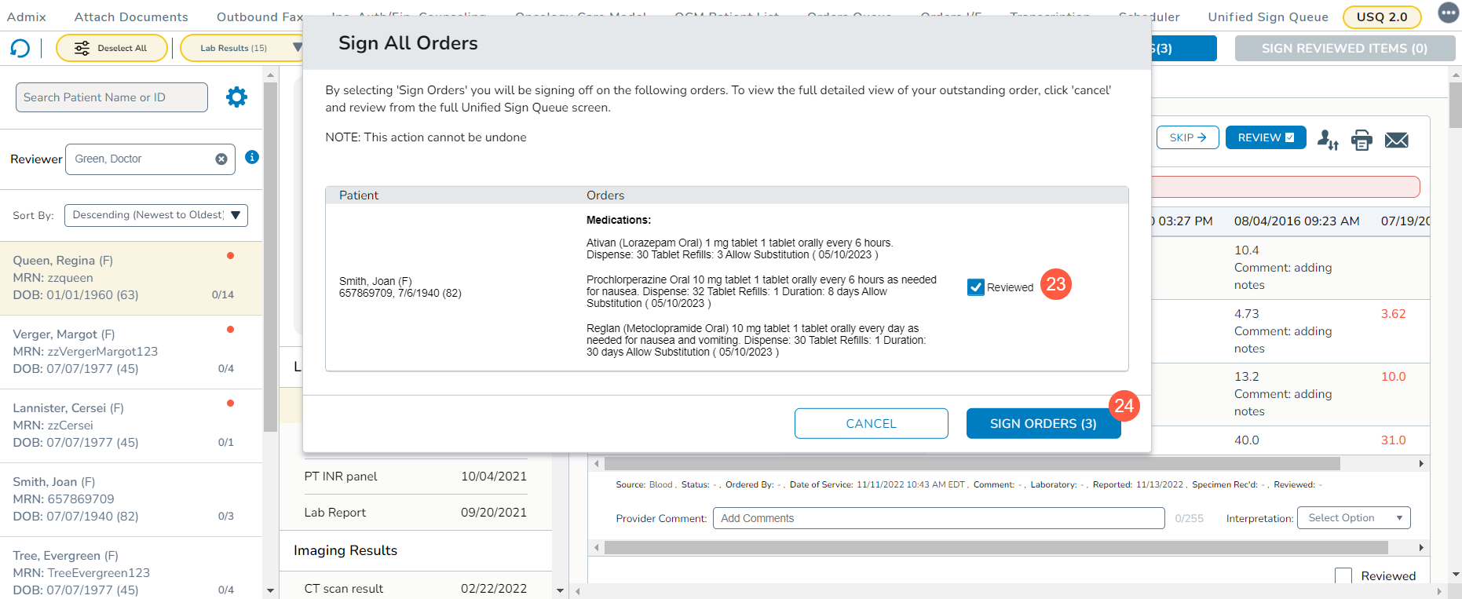Image resolution: width=1462 pixels, height=599 pixels.
Task: Open the Sort By dropdown
Action: pos(155,215)
